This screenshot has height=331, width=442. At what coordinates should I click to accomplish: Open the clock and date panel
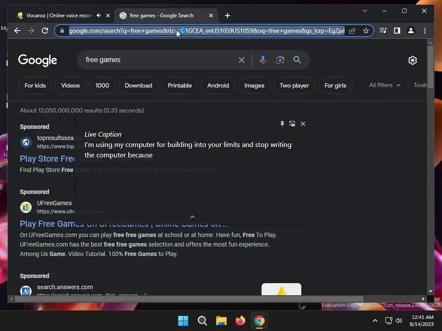[x=422, y=321]
